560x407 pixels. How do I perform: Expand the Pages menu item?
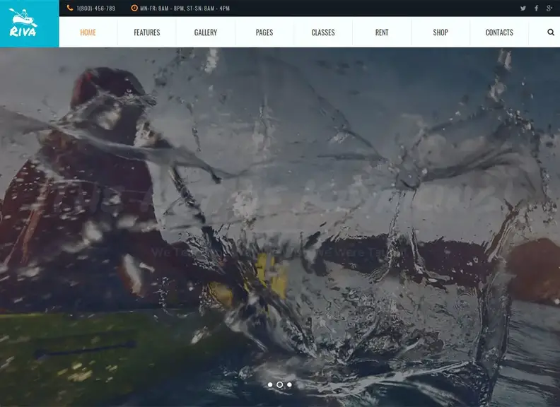[x=264, y=33]
